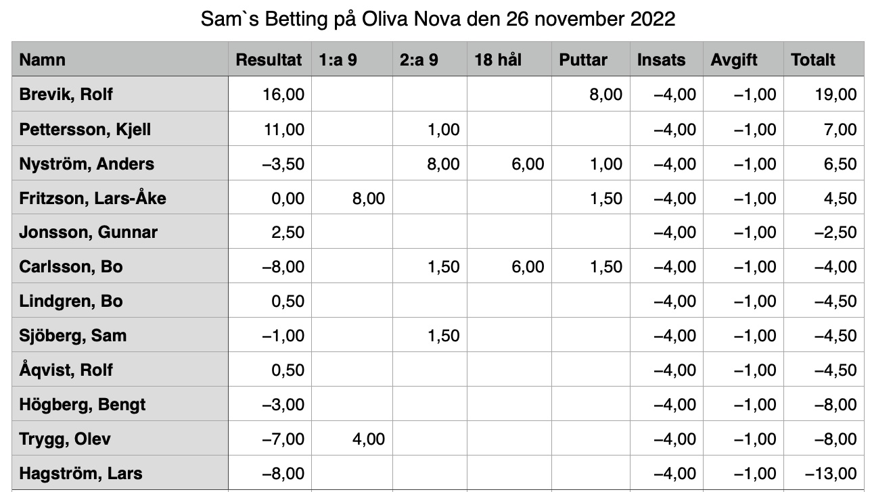
Task: Click the Puttar column header
Action: click(591, 59)
